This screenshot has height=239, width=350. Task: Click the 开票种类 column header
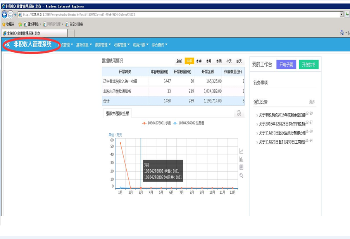tap(125, 72)
